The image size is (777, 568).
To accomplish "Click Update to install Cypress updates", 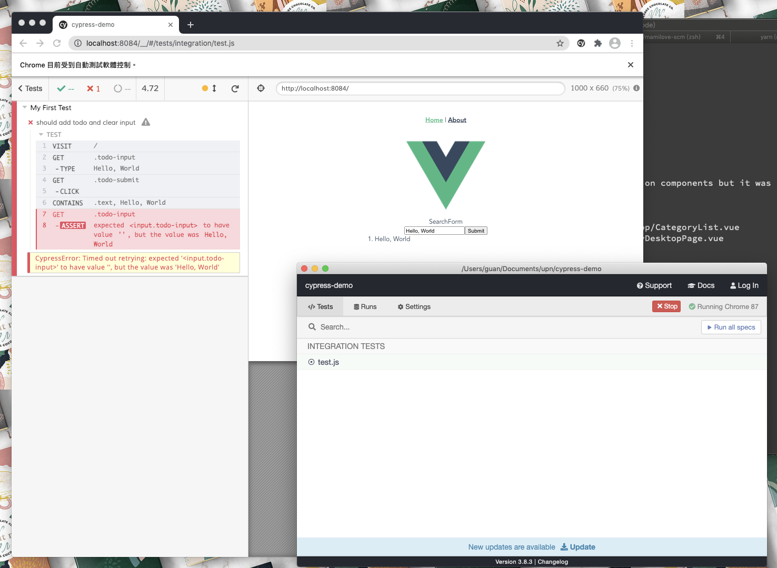I will pyautogui.click(x=577, y=547).
